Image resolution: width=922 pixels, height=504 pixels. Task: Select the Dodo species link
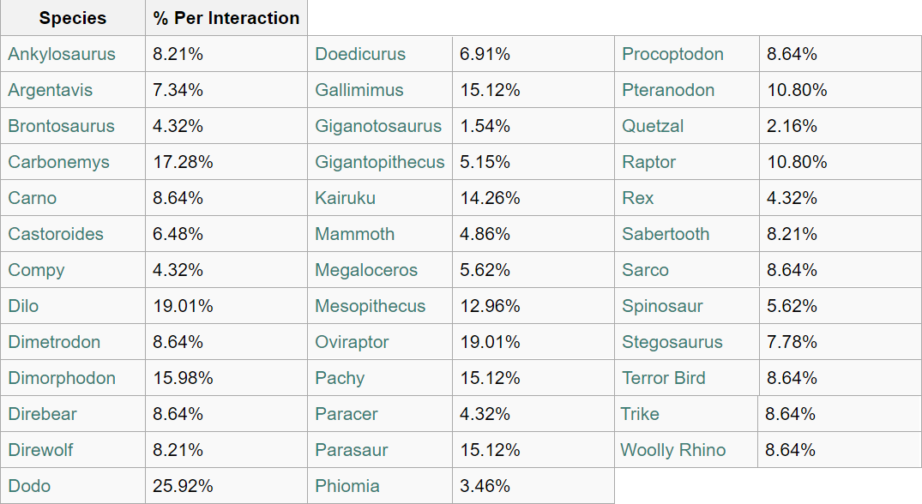(x=29, y=486)
